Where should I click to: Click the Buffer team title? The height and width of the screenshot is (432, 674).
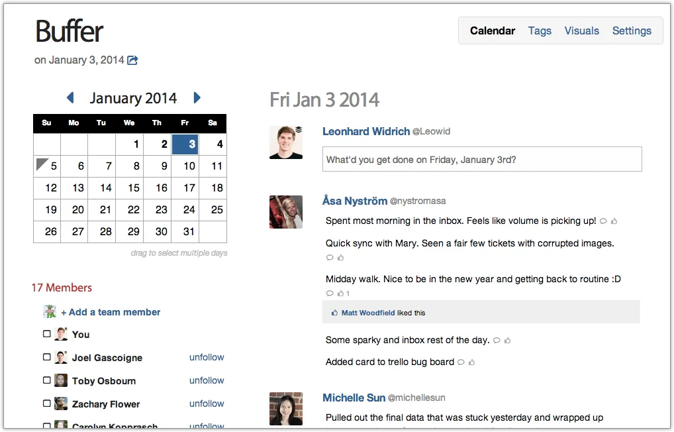[x=70, y=31]
